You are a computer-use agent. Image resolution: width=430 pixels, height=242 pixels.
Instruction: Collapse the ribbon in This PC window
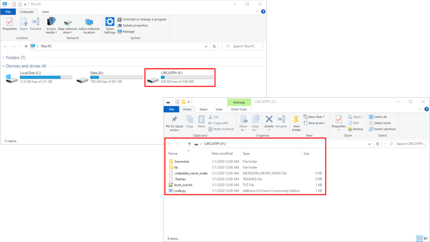click(x=257, y=12)
